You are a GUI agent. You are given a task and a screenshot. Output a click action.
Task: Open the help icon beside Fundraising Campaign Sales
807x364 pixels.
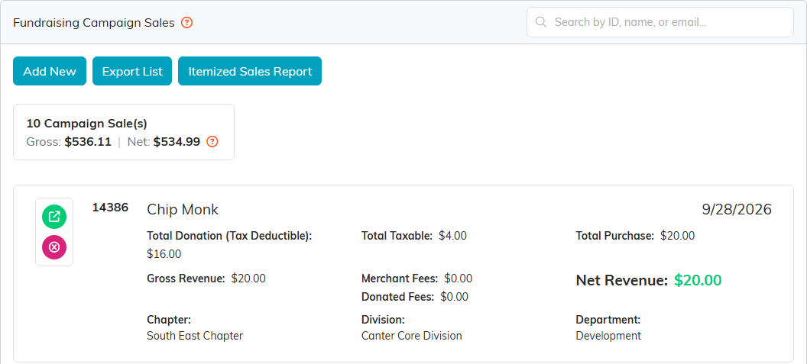(x=186, y=23)
